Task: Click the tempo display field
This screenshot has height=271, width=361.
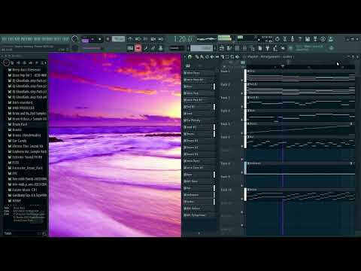Action: point(118,39)
